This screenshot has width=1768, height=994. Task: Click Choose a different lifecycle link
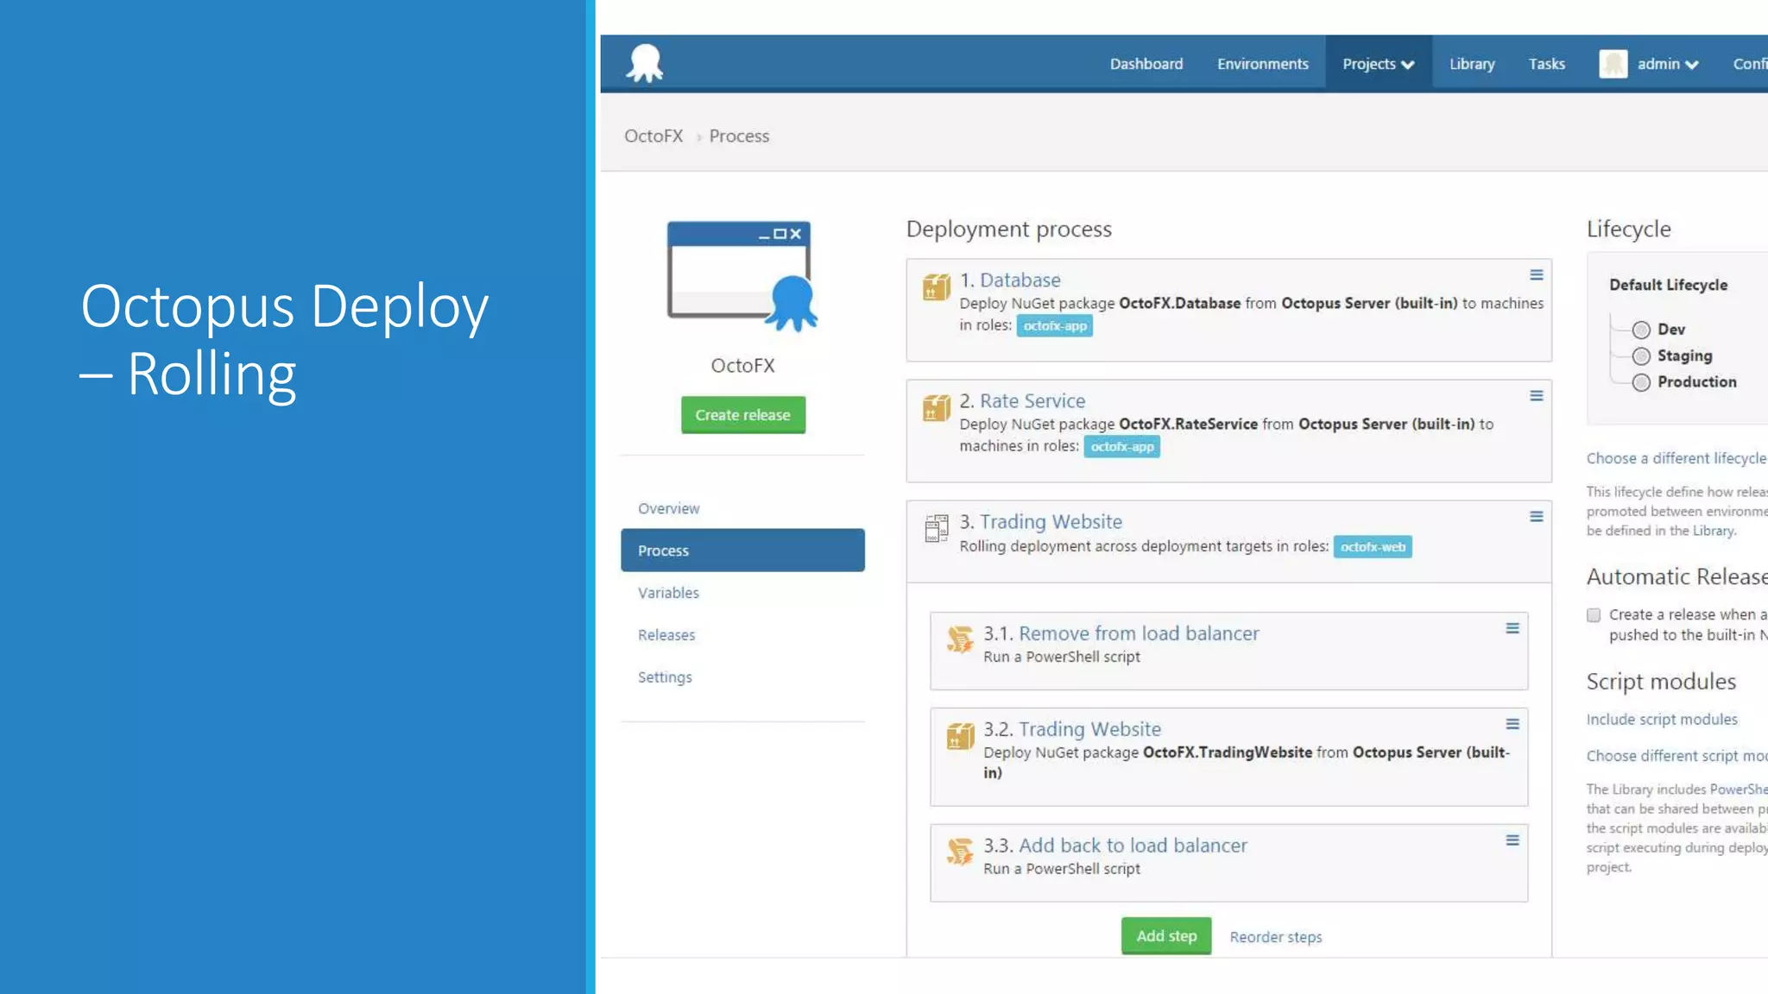point(1676,458)
